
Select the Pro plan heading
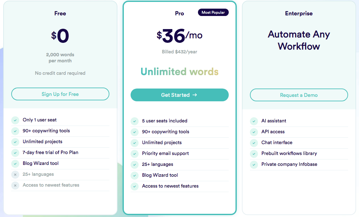pos(179,13)
